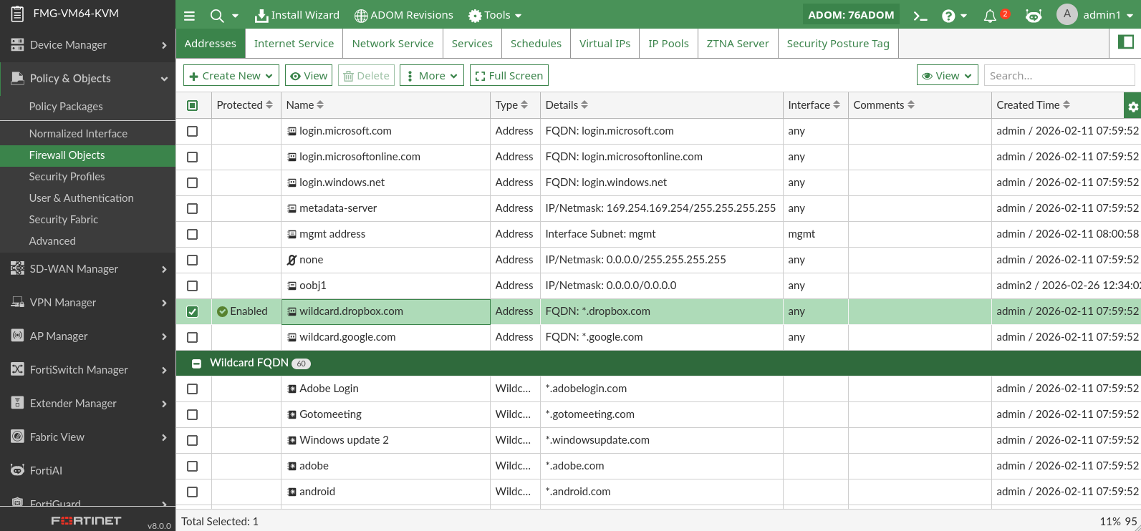
Task: Open the help question mark icon
Action: click(948, 16)
